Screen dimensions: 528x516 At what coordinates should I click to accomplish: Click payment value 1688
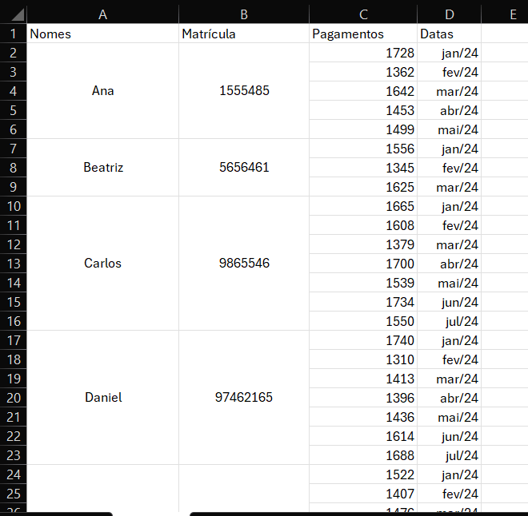(x=363, y=455)
